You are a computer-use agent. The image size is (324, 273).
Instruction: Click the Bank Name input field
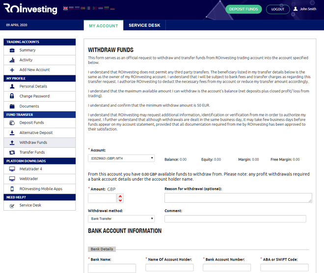(112, 268)
